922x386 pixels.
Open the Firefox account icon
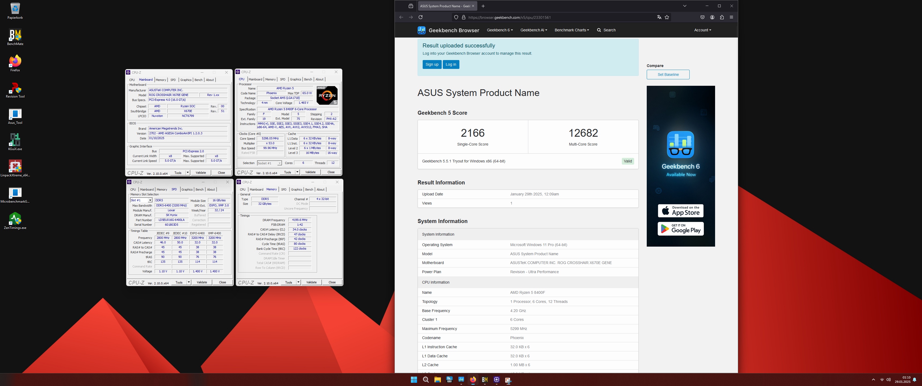712,17
